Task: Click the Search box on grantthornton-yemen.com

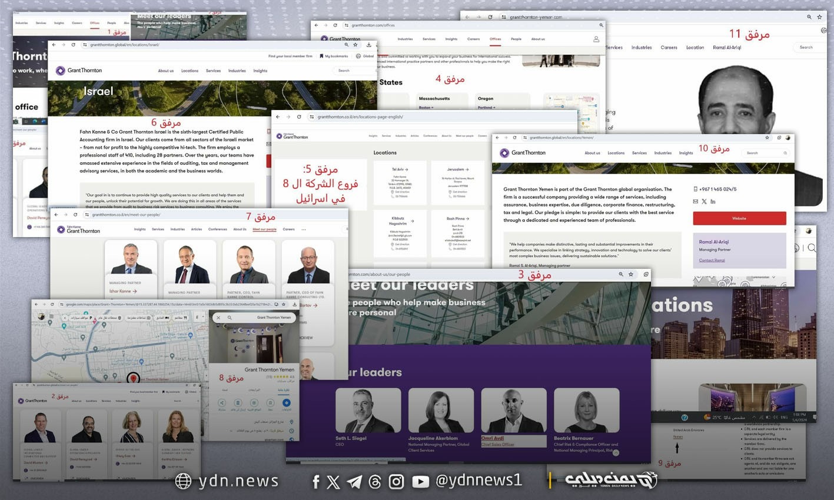Action: tap(809, 47)
